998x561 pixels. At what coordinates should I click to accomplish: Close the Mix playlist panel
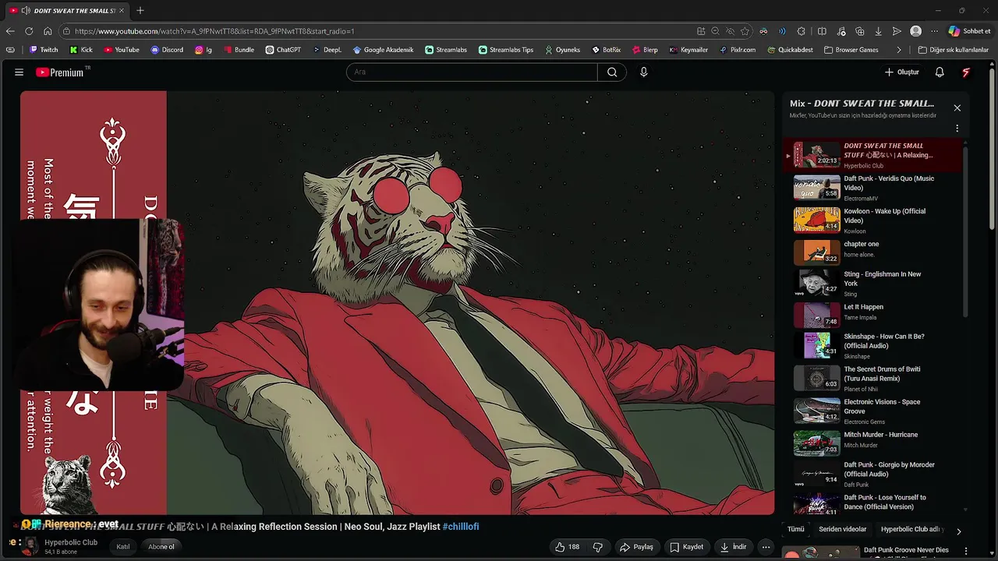tap(957, 108)
